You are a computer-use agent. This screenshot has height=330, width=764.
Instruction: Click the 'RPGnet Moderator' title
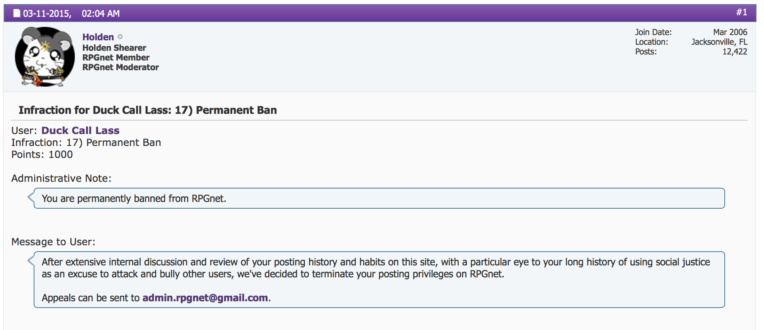(120, 67)
